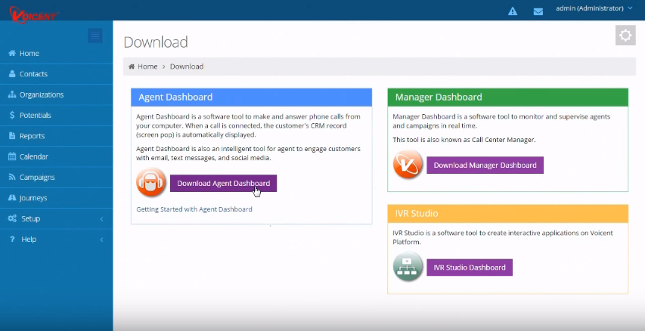Viewport: 645px width, 331px height.
Task: Click the IVR Studio panel header
Action: click(x=507, y=214)
